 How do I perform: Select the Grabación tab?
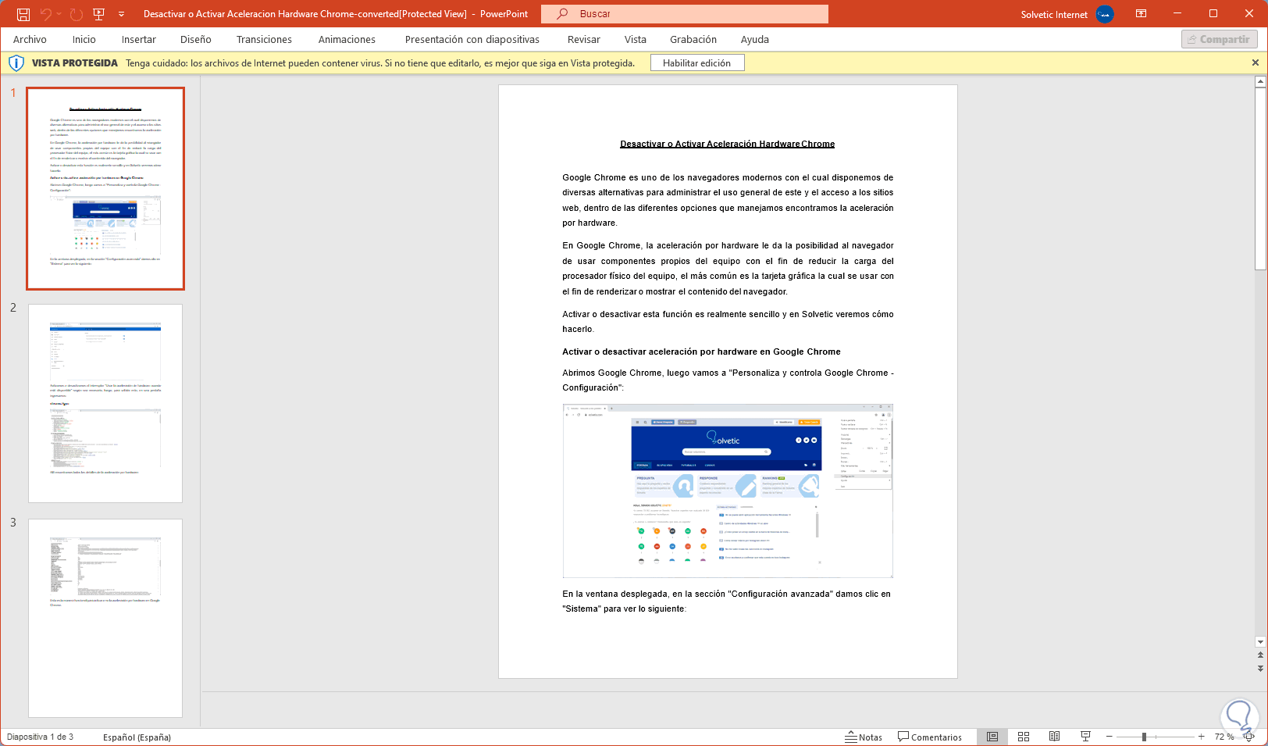[x=693, y=40]
